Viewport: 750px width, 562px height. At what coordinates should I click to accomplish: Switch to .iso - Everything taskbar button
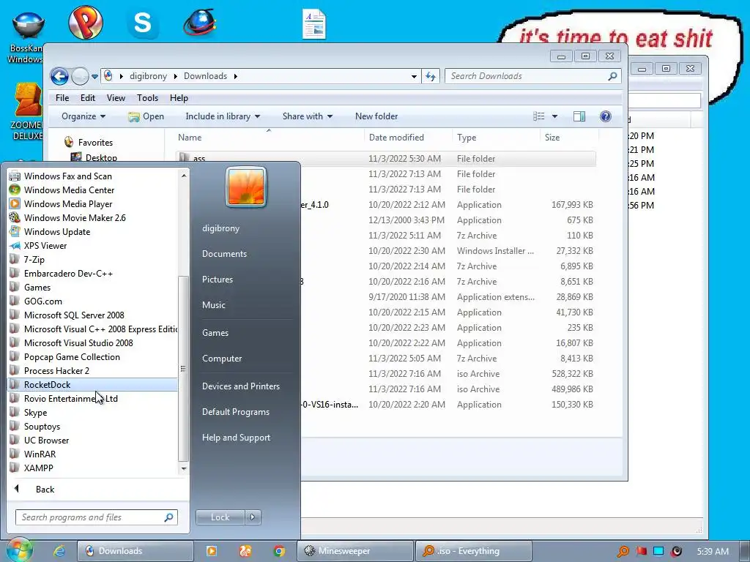coord(474,551)
